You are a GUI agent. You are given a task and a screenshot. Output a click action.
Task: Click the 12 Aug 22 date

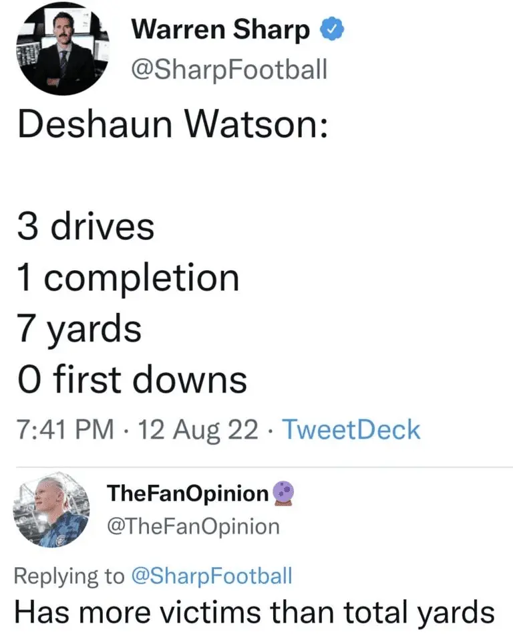[x=196, y=429]
